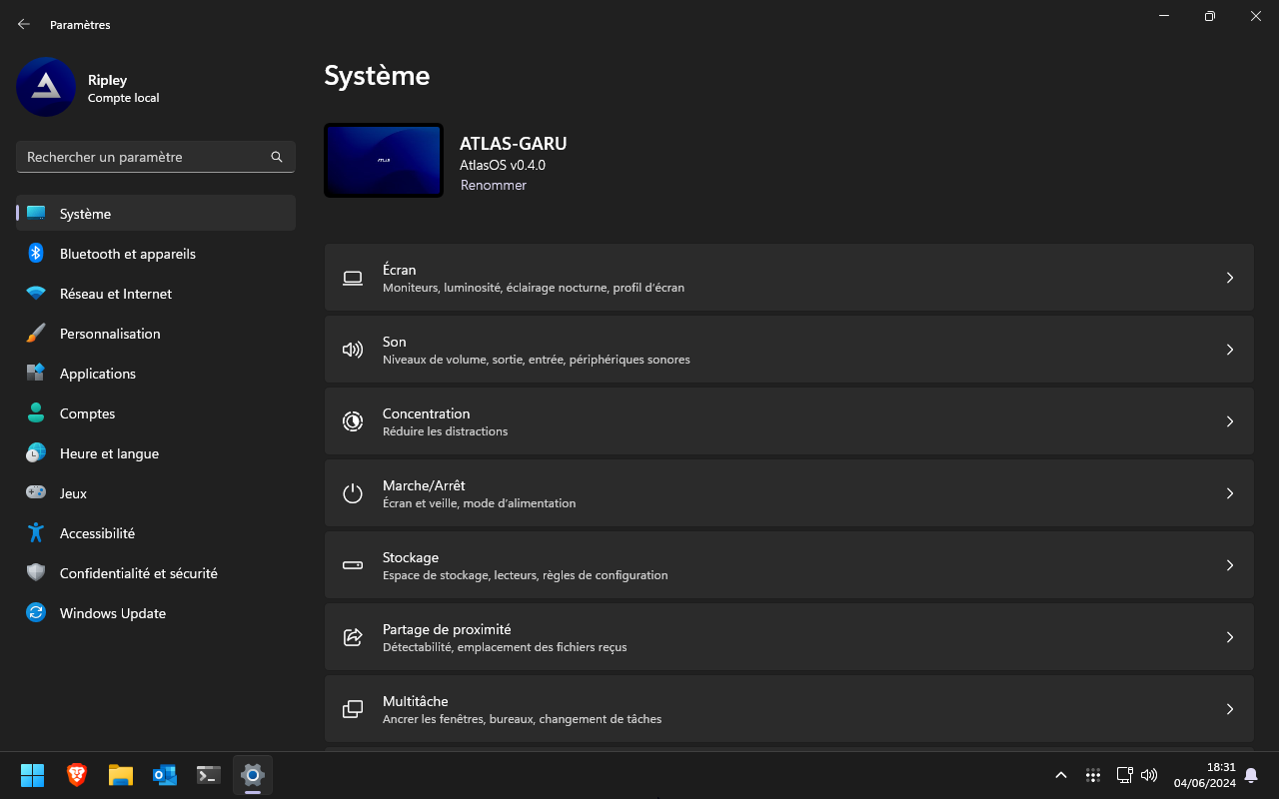The image size is (1279, 799).
Task: Show hidden tray icons chevron
Action: [x=1061, y=775]
